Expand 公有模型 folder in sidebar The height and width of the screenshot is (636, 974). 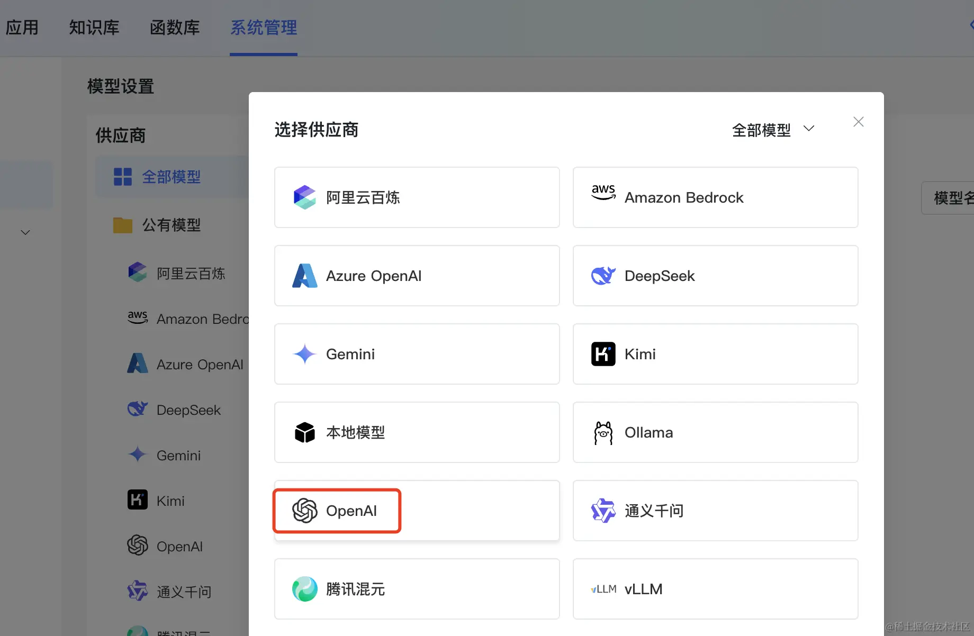click(172, 225)
